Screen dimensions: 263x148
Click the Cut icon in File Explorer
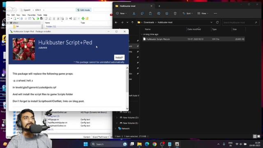point(134,14)
